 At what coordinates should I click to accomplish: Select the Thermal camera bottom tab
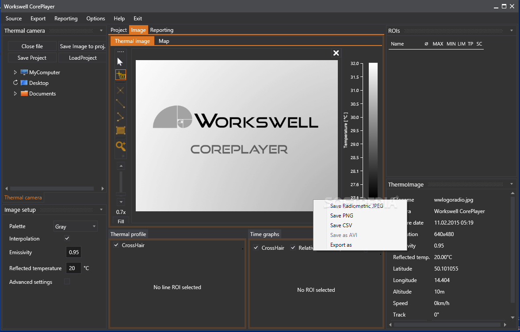[23, 197]
